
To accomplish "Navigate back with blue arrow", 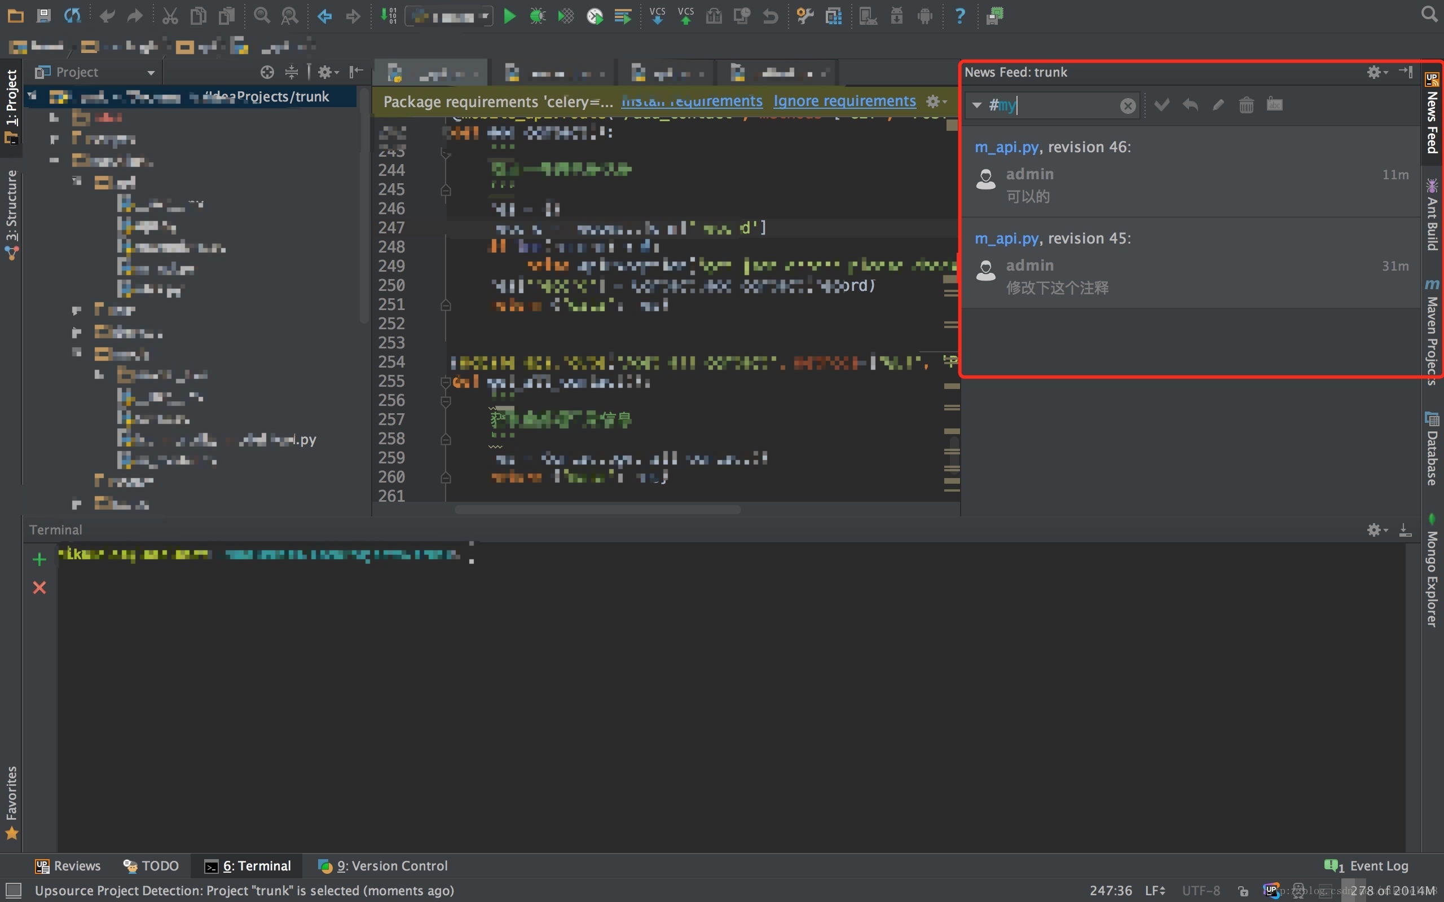I will [x=324, y=16].
